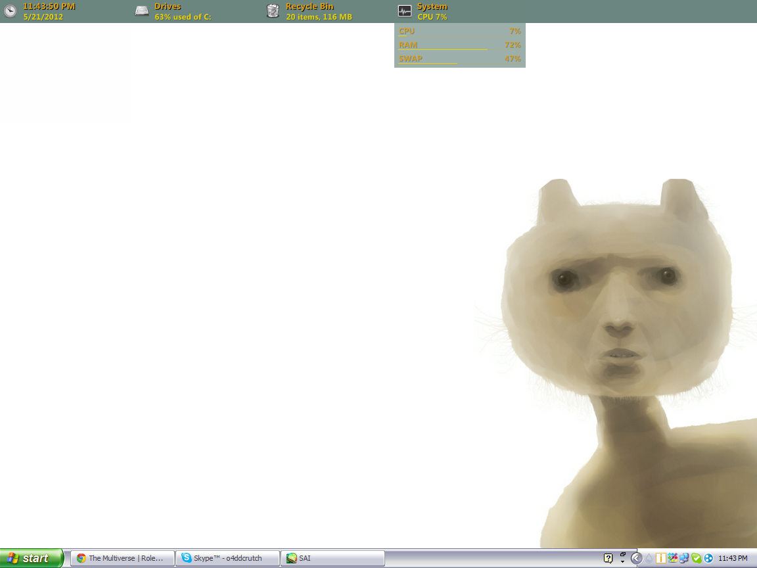Click the CPU usage bar row
Viewport: 757px width, 568px height.
tap(459, 32)
